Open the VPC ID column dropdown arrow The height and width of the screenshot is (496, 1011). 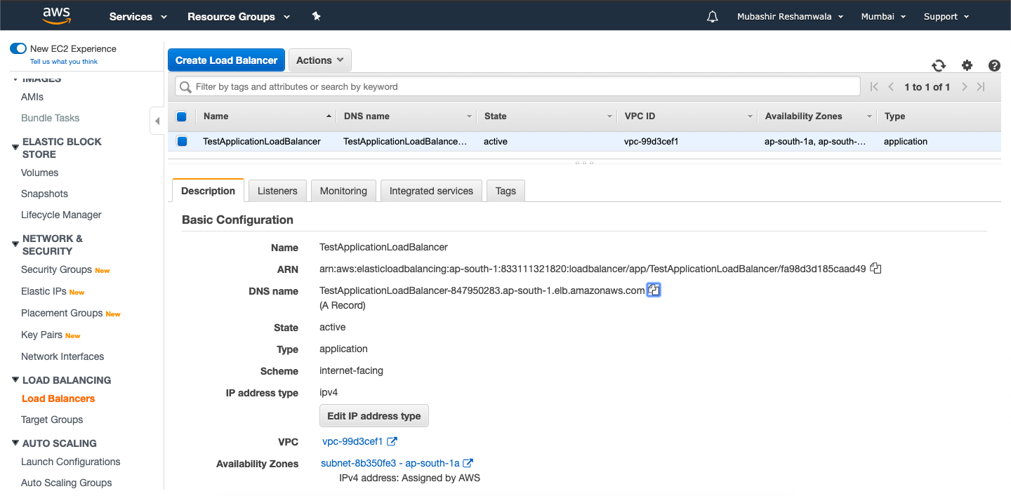(750, 116)
